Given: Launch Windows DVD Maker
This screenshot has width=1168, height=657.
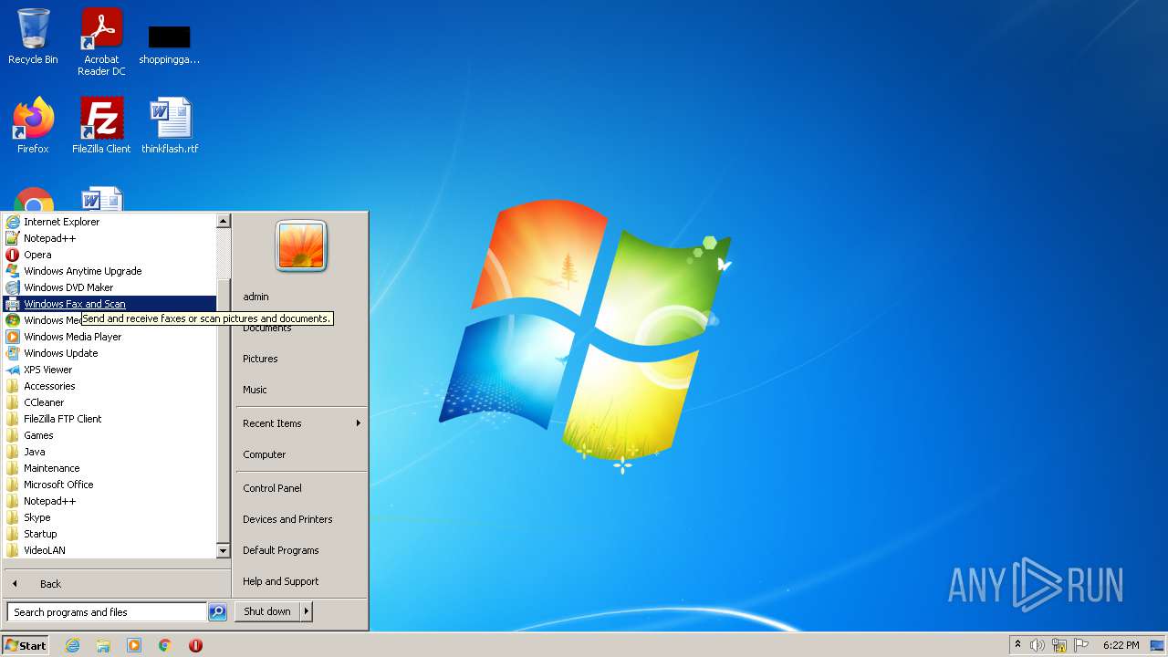Looking at the screenshot, I should [x=109, y=287].
